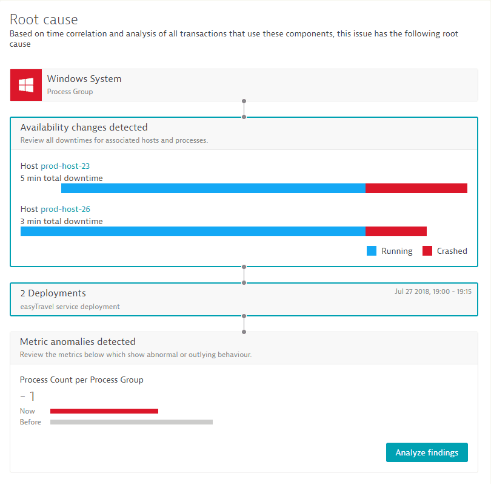Click the red Windows logo icon

(x=26, y=85)
